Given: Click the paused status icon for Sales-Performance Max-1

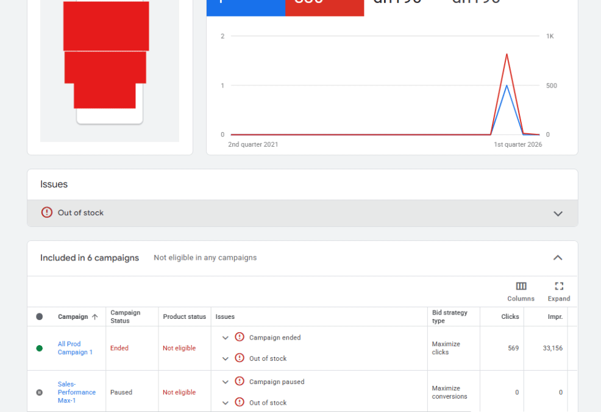Looking at the screenshot, I should (40, 393).
